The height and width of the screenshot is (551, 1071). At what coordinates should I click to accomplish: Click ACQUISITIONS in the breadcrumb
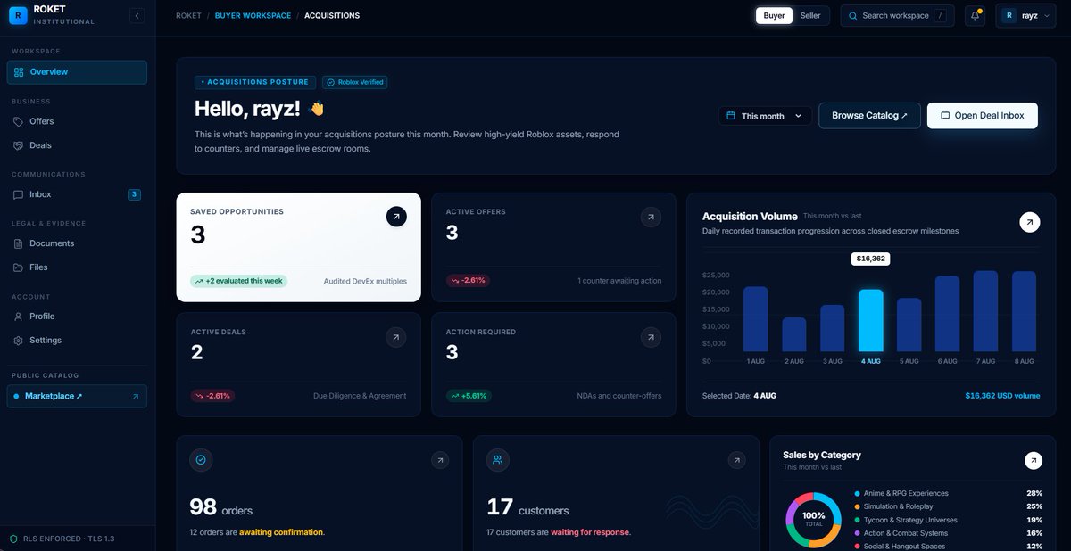[x=332, y=16]
